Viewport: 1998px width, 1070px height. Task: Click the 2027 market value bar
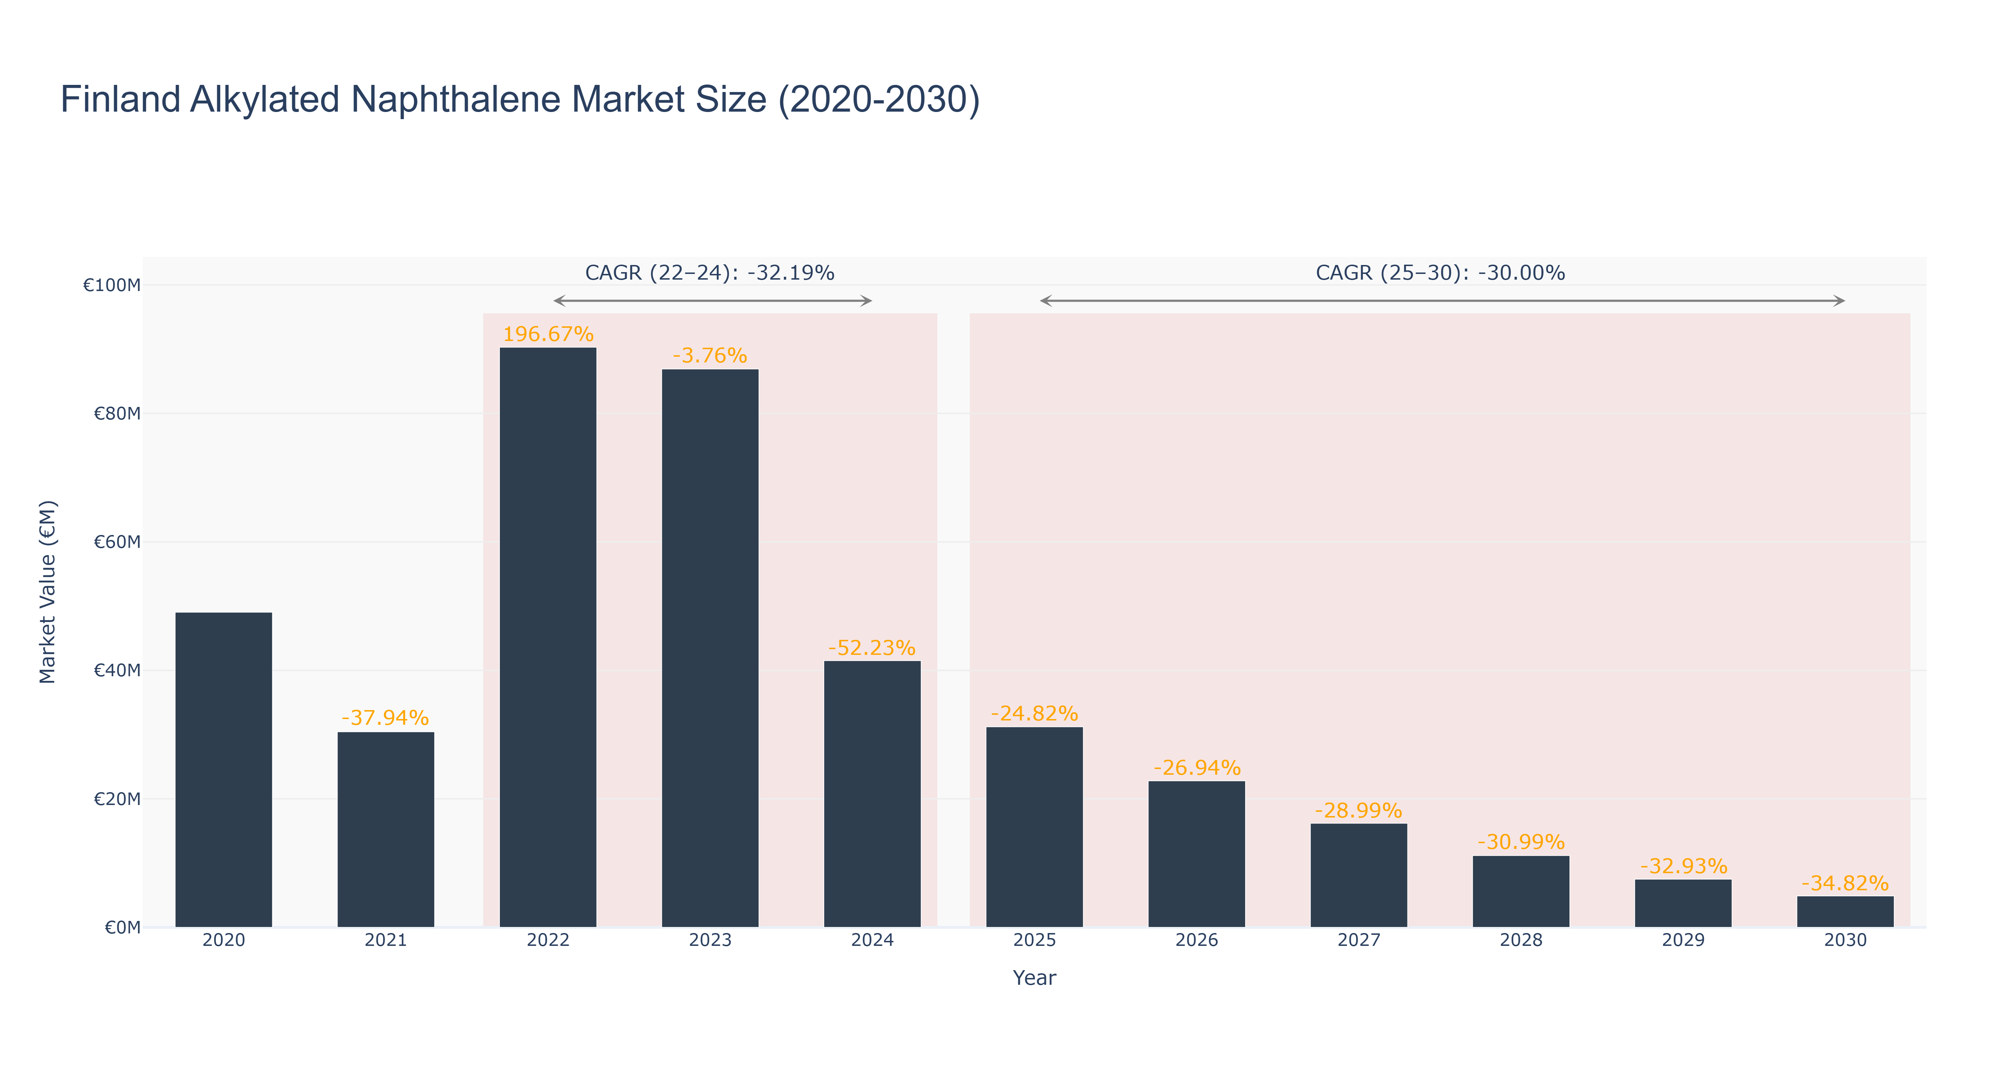(1358, 875)
